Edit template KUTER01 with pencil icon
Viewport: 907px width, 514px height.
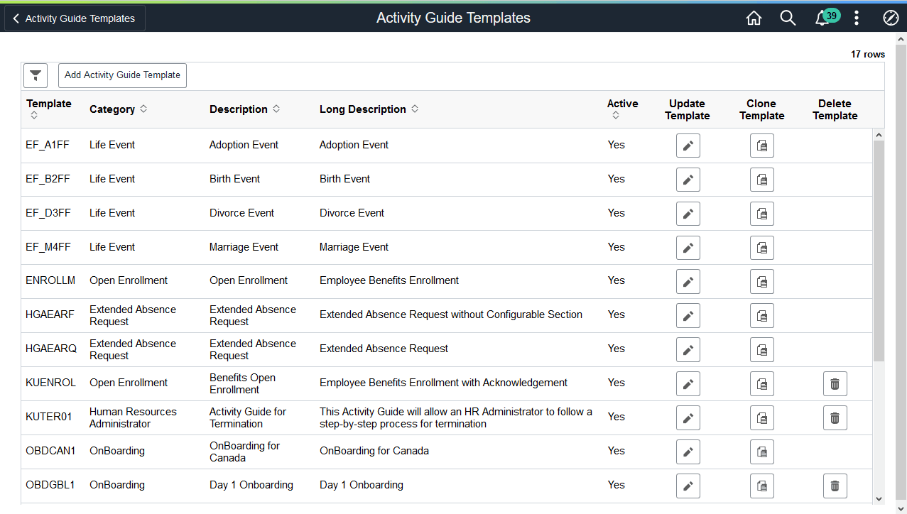(688, 418)
